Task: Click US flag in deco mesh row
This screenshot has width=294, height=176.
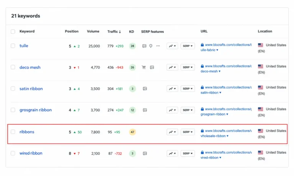Action: tap(260, 66)
